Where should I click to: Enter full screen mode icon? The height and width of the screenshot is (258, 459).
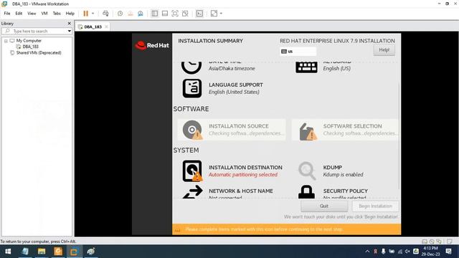point(175,14)
